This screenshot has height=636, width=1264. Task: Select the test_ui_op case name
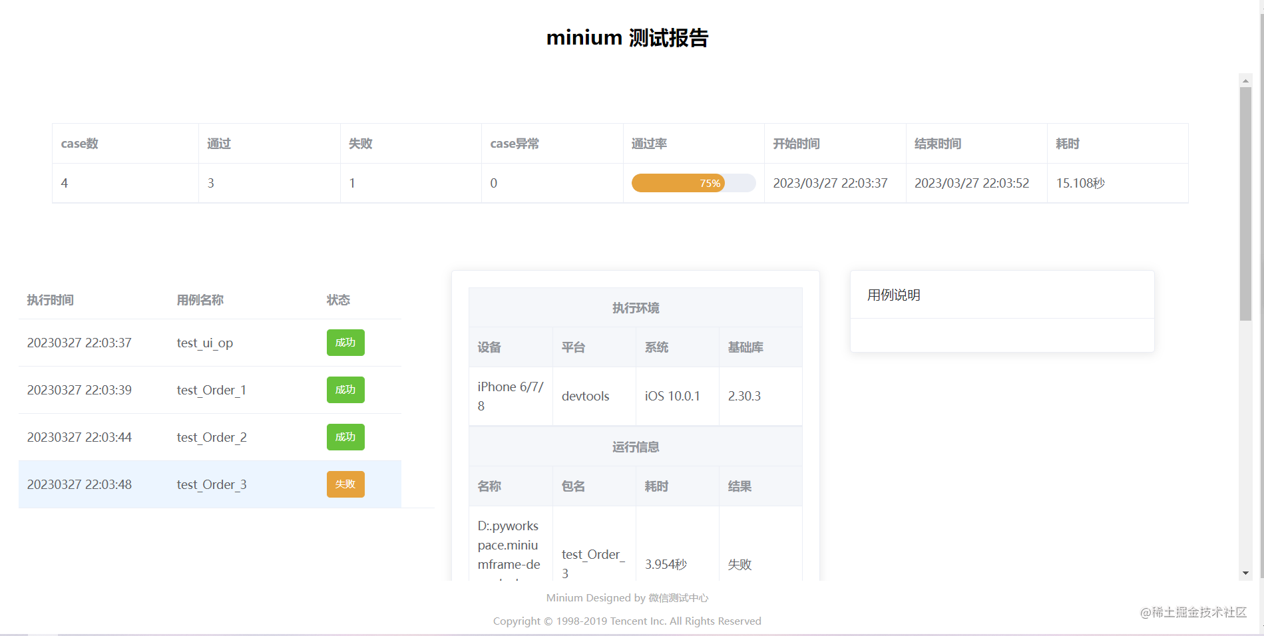(x=205, y=343)
